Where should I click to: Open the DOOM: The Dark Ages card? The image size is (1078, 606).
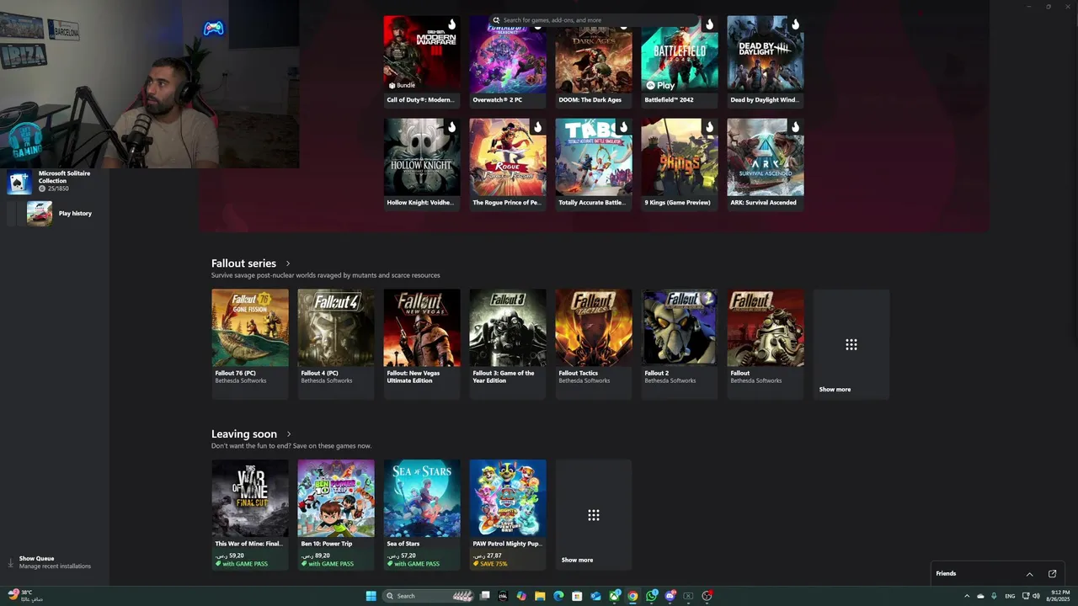click(x=594, y=61)
